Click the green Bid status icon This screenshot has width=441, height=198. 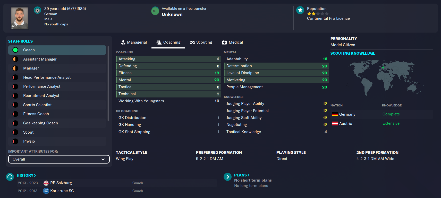155,11
